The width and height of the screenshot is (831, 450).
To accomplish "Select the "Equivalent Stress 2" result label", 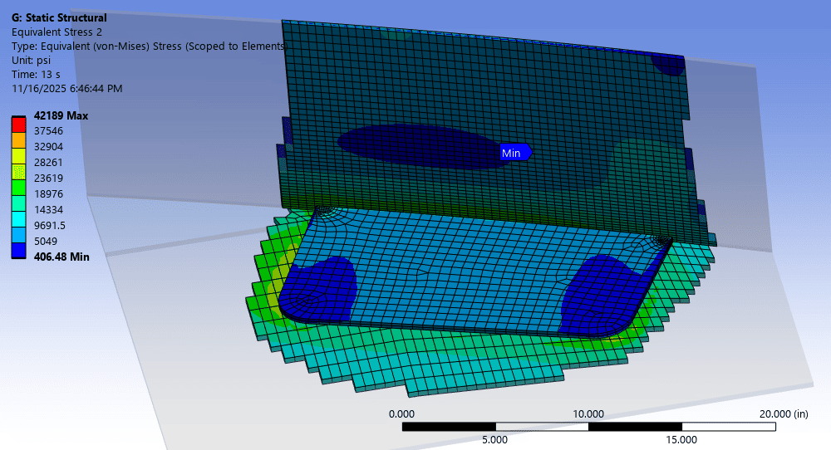I will [x=57, y=32].
